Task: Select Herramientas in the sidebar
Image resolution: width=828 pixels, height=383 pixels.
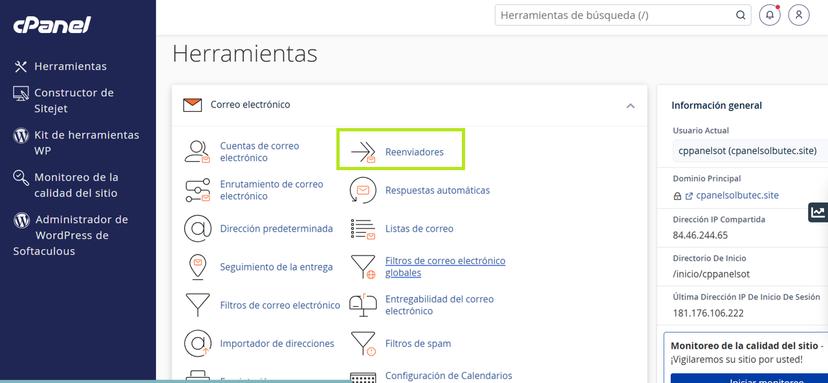Action: (70, 66)
